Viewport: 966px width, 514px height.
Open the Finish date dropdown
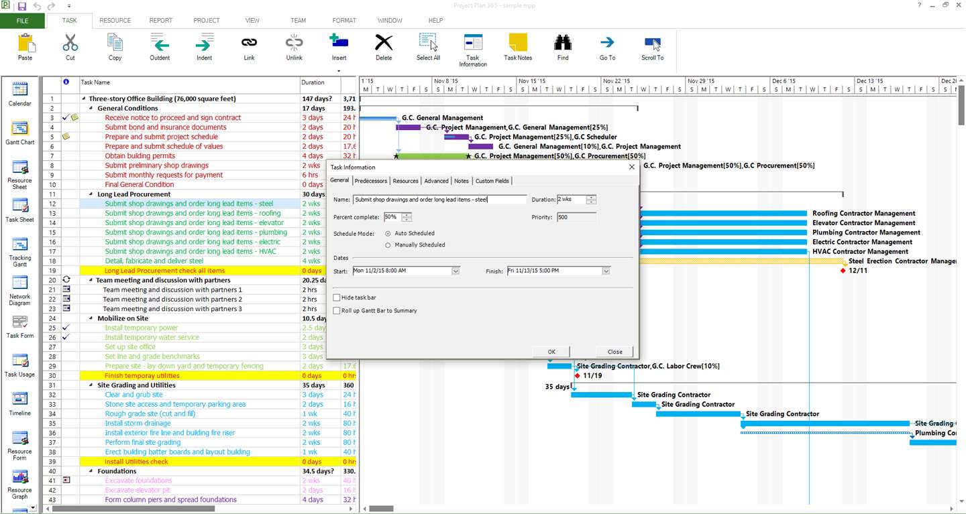(606, 271)
